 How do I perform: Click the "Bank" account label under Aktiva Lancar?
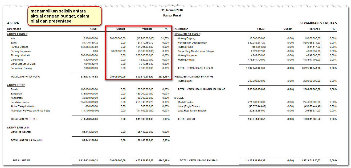point(14,43)
